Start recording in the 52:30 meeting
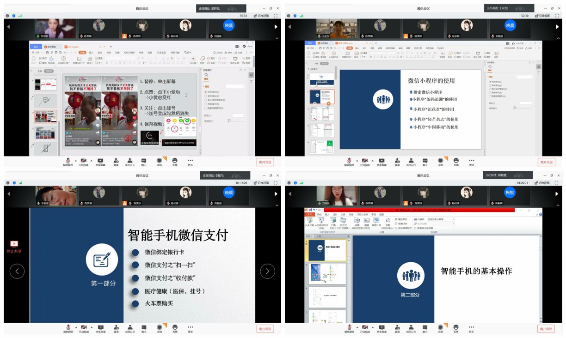This screenshot has width=566, height=338. 441,162
